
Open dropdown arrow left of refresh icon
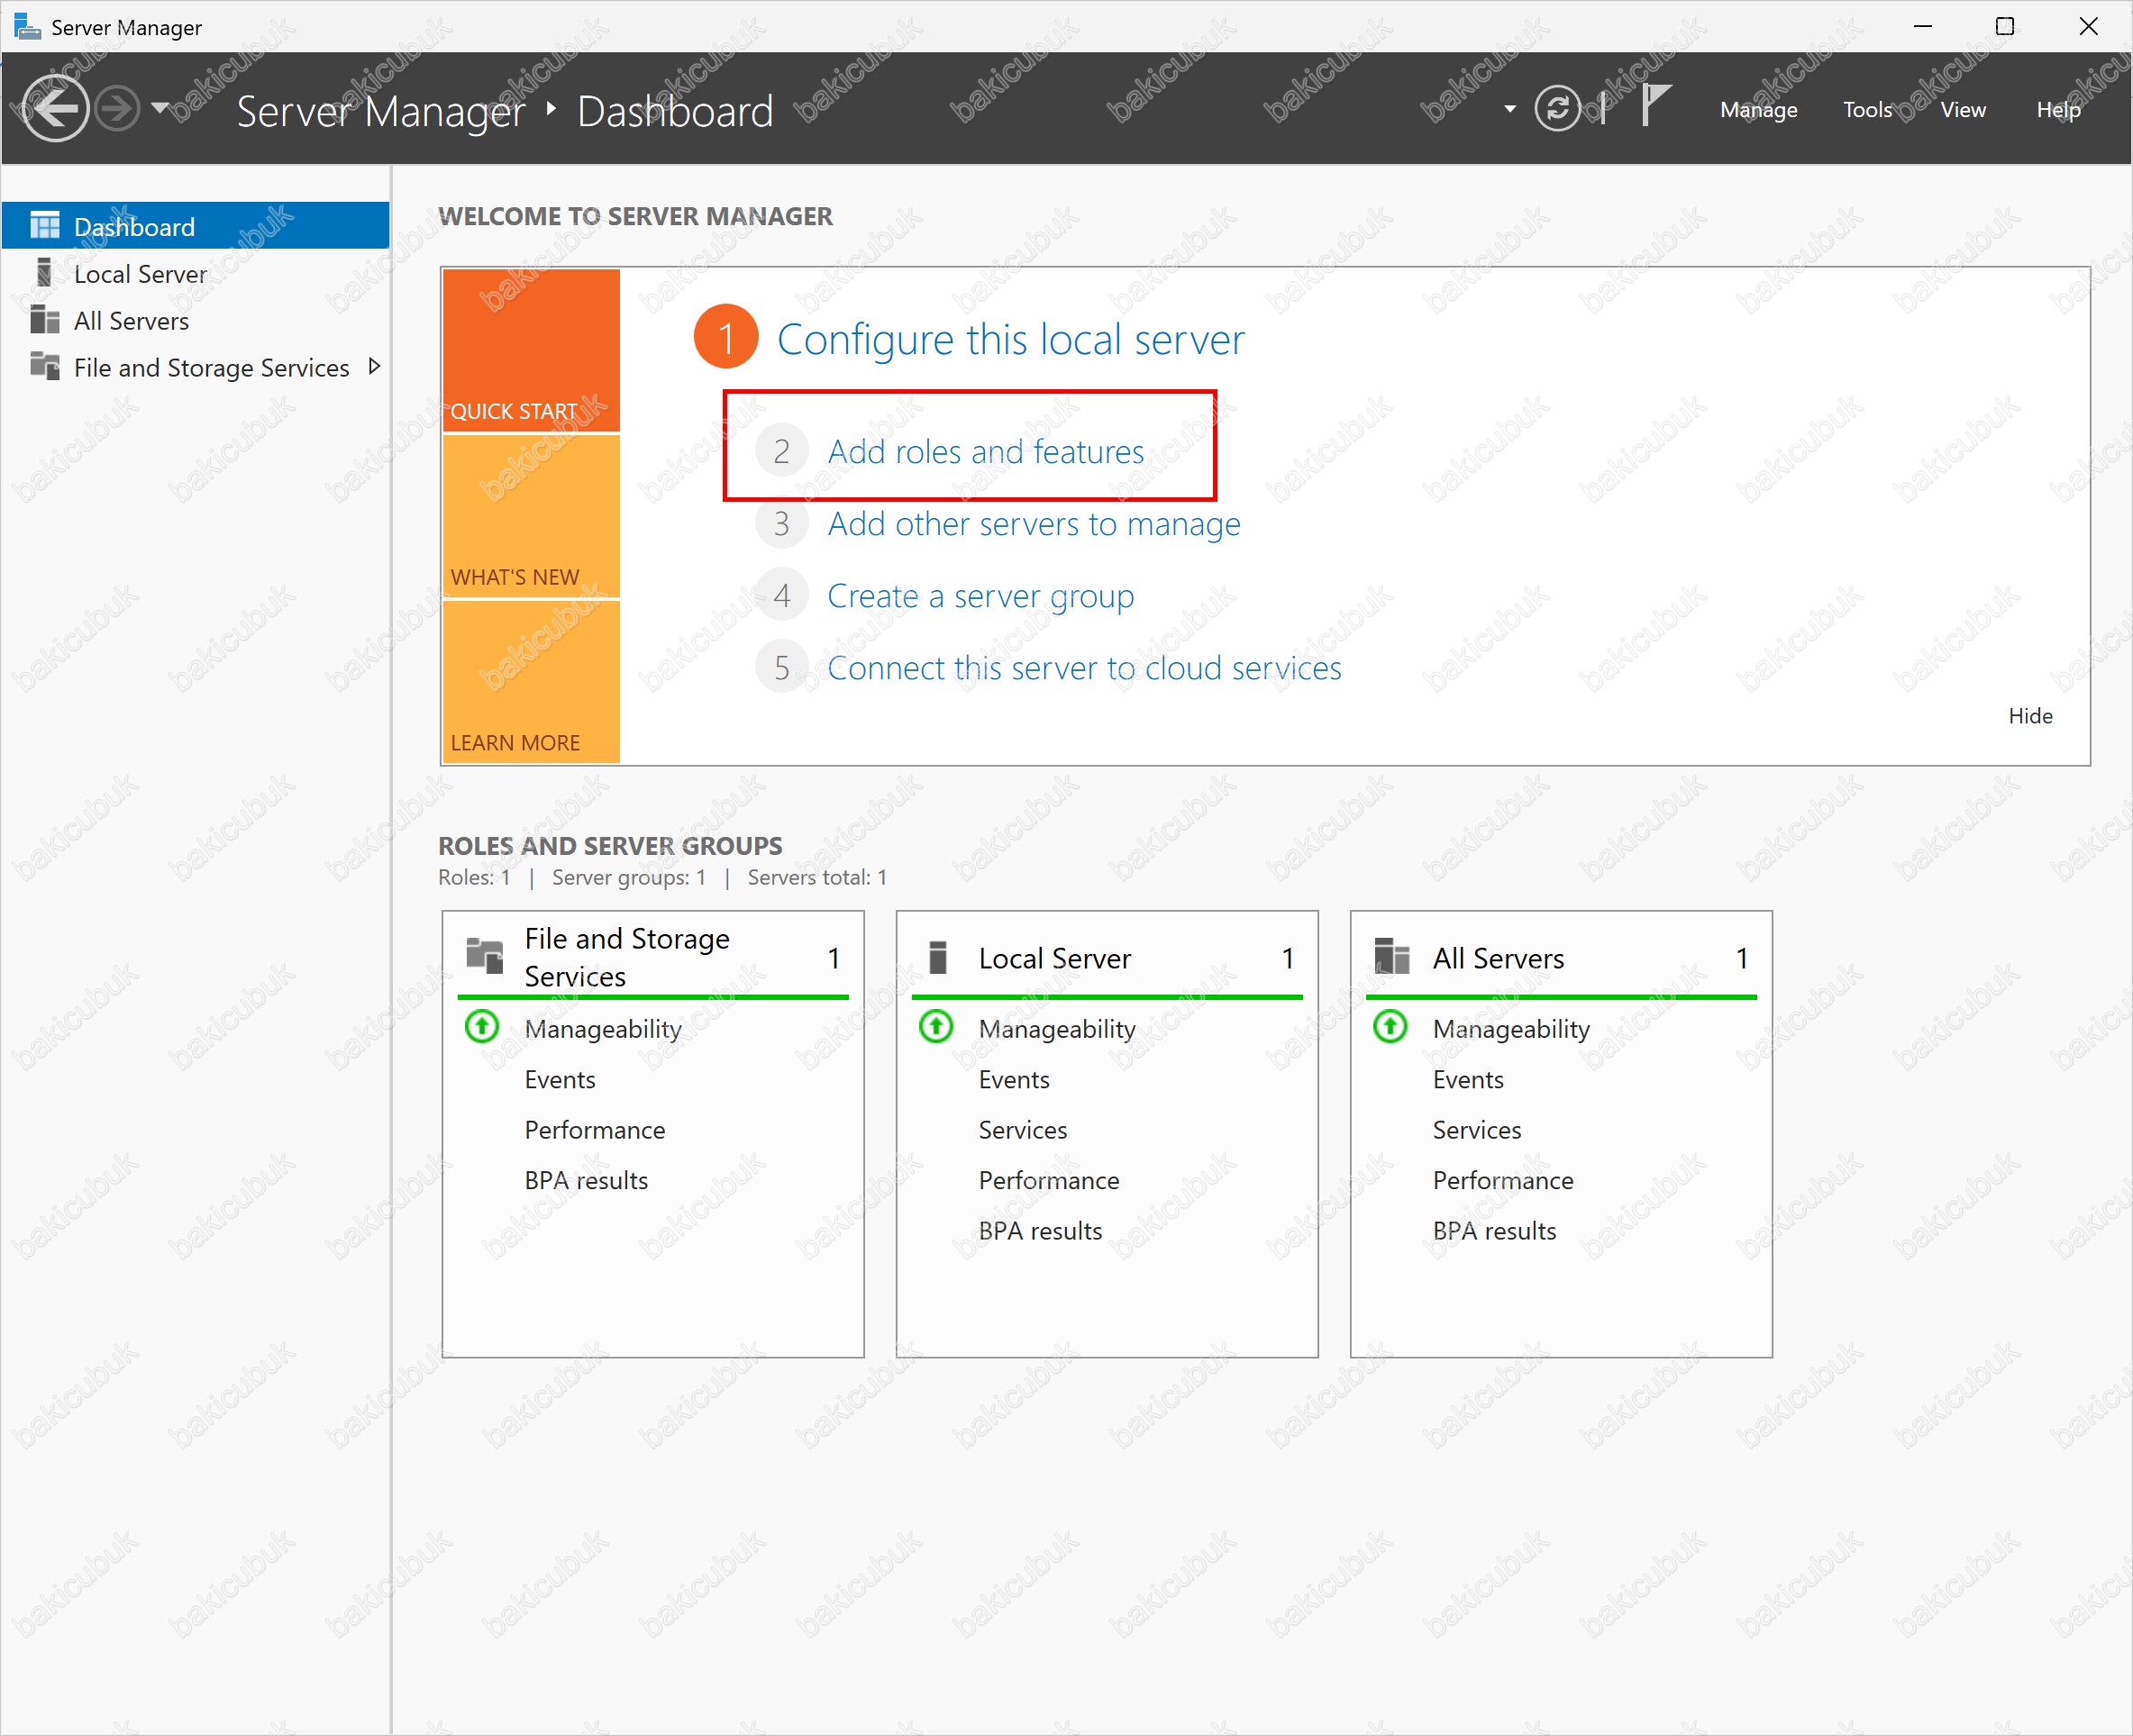click(1510, 109)
